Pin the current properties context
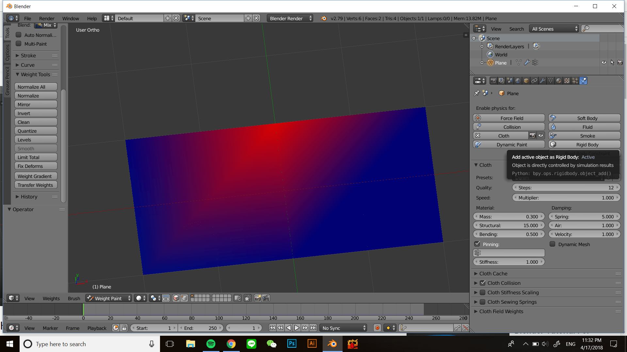 (x=477, y=93)
